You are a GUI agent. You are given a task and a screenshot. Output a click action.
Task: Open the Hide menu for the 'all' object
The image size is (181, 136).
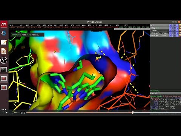click(x=175, y=25)
